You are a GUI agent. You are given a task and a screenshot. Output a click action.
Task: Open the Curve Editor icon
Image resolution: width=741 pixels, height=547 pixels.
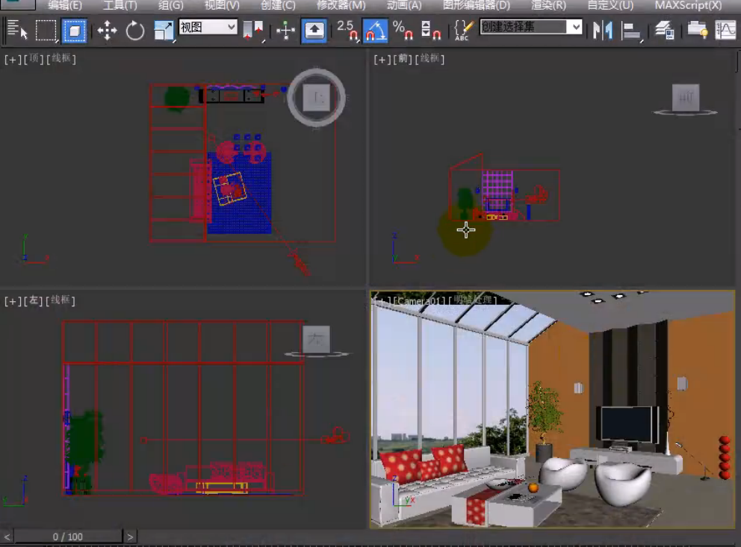[x=725, y=31]
